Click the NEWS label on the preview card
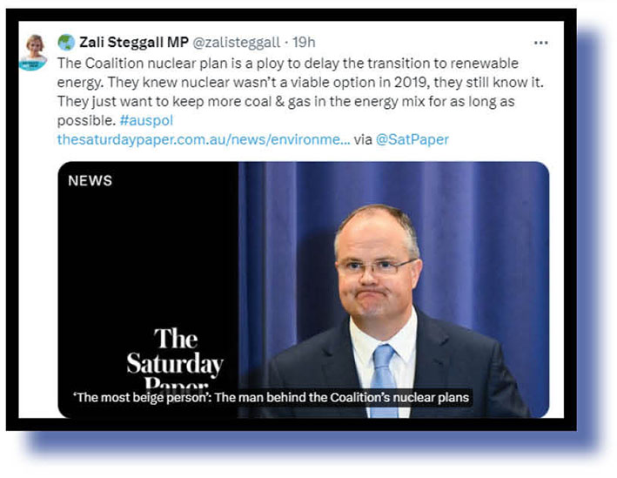The height and width of the screenshot is (478, 617). click(x=91, y=181)
